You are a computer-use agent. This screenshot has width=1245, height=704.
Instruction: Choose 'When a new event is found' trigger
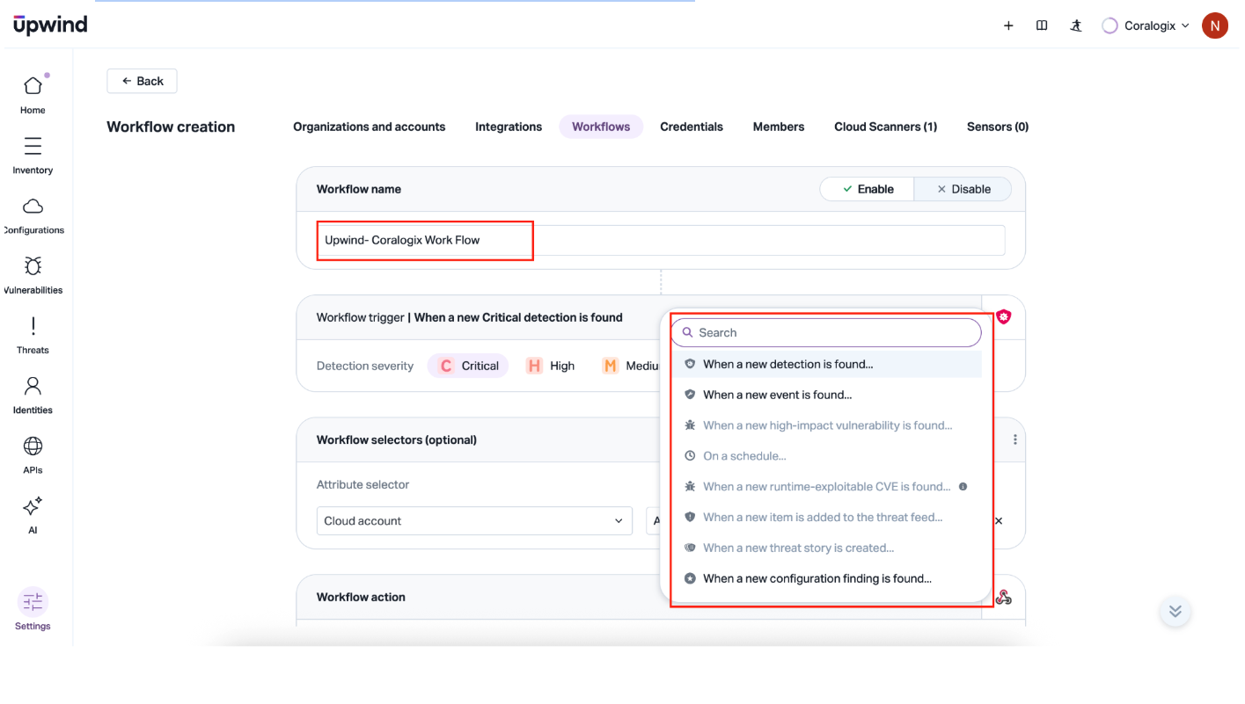777,395
